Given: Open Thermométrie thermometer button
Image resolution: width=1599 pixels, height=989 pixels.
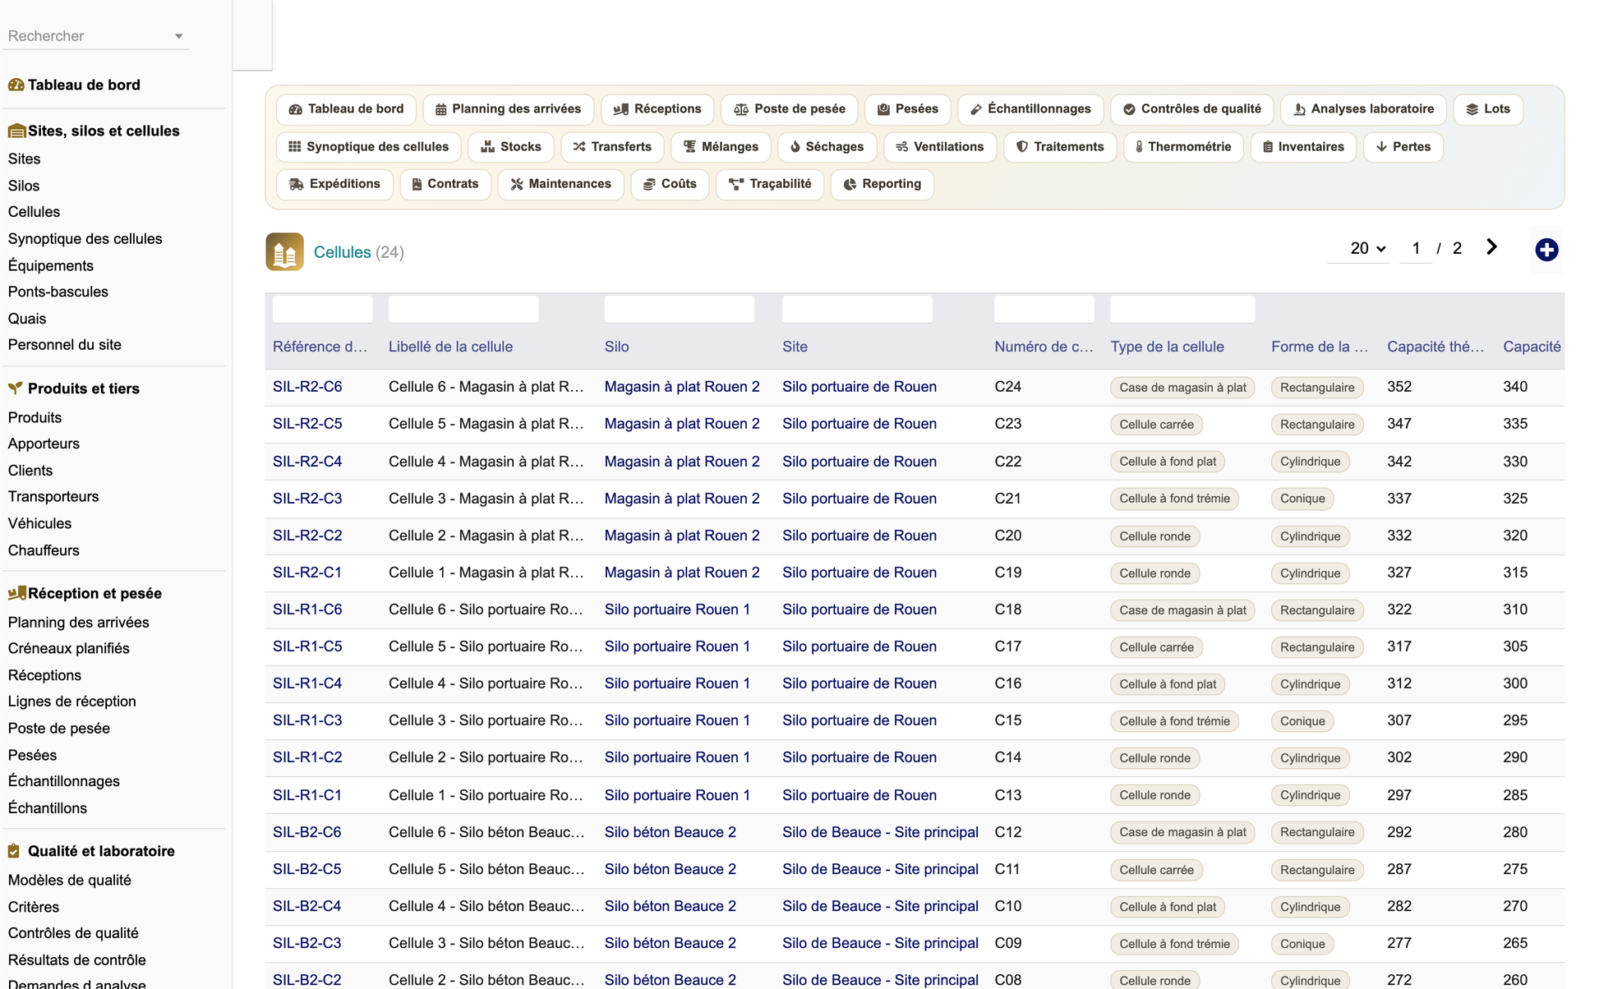Looking at the screenshot, I should (x=1183, y=147).
